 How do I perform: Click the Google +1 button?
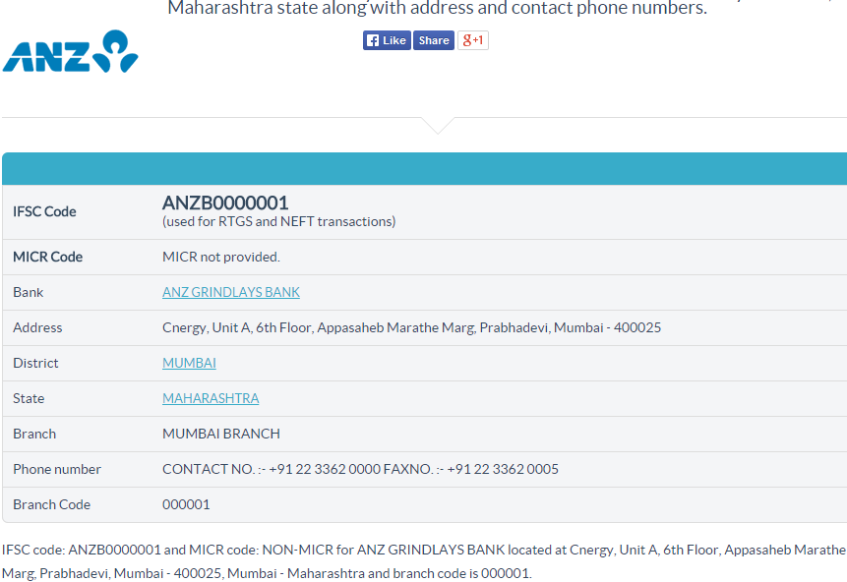coord(473,40)
